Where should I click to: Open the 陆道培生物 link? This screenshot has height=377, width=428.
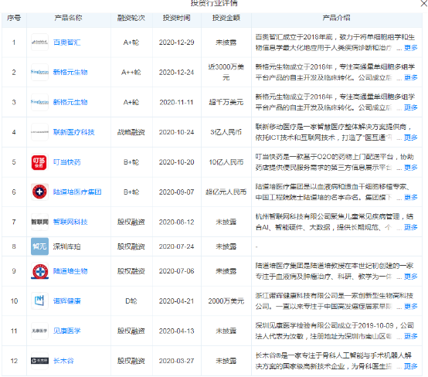(x=70, y=271)
